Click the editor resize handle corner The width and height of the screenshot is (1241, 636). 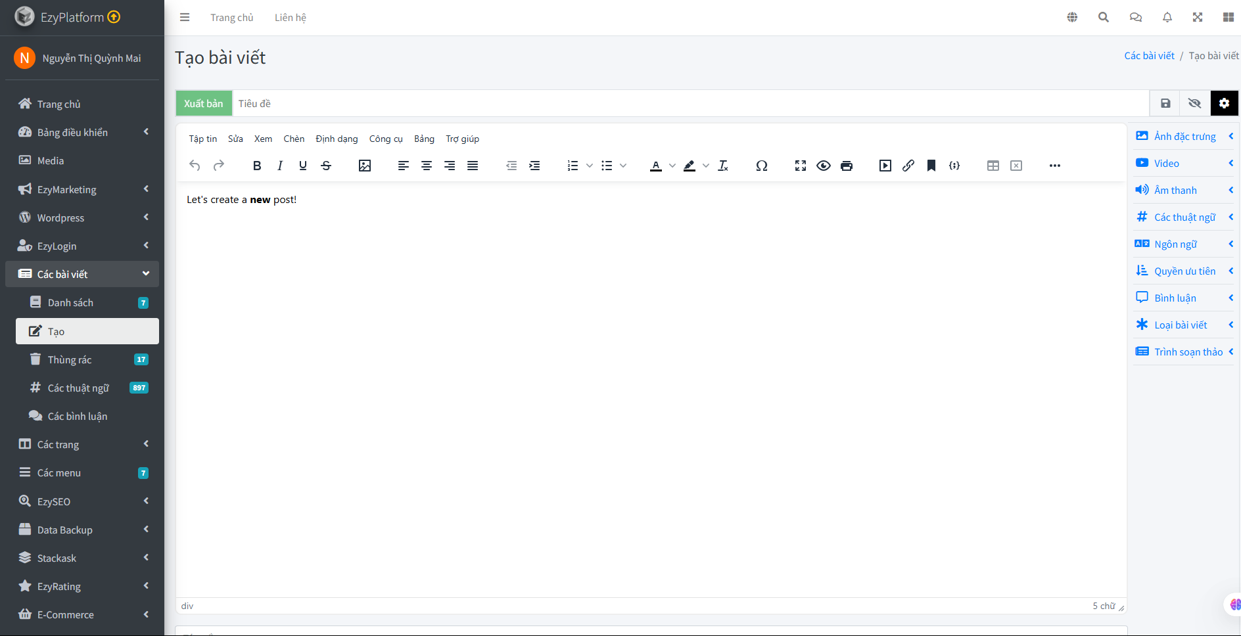click(1121, 607)
